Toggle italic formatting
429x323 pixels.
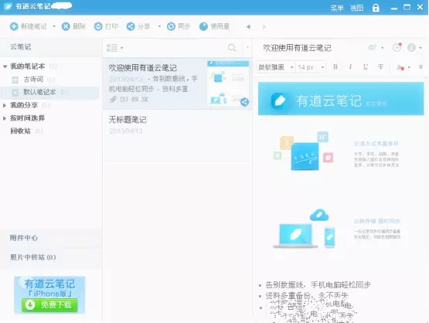coord(350,67)
